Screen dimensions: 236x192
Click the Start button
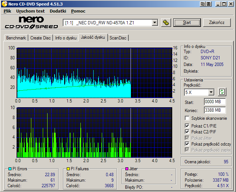[x=187, y=23]
